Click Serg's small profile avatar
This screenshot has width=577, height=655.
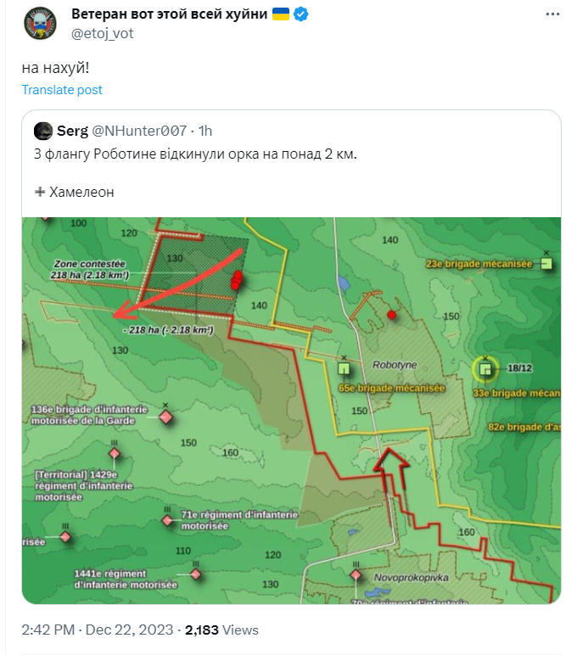click(43, 131)
